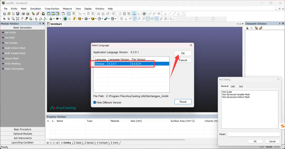Screen dimensions: 285x149
Task: Expand the Basic Procedure module section
Action: click(x=22, y=129)
